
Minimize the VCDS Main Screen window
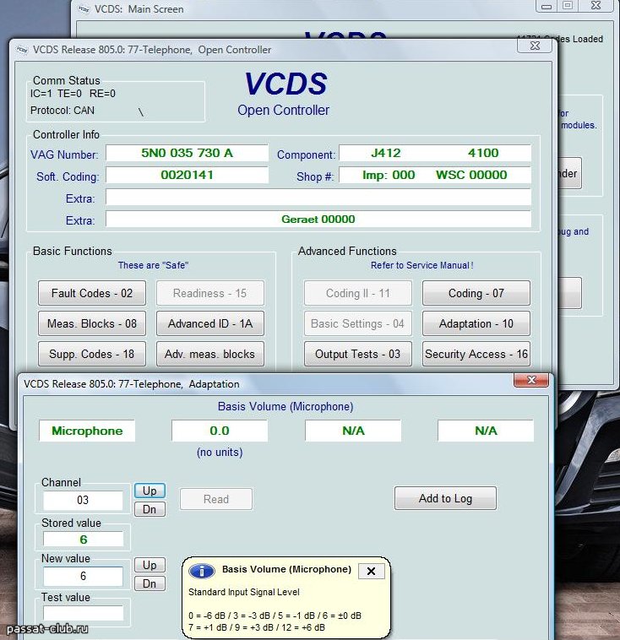(x=547, y=6)
